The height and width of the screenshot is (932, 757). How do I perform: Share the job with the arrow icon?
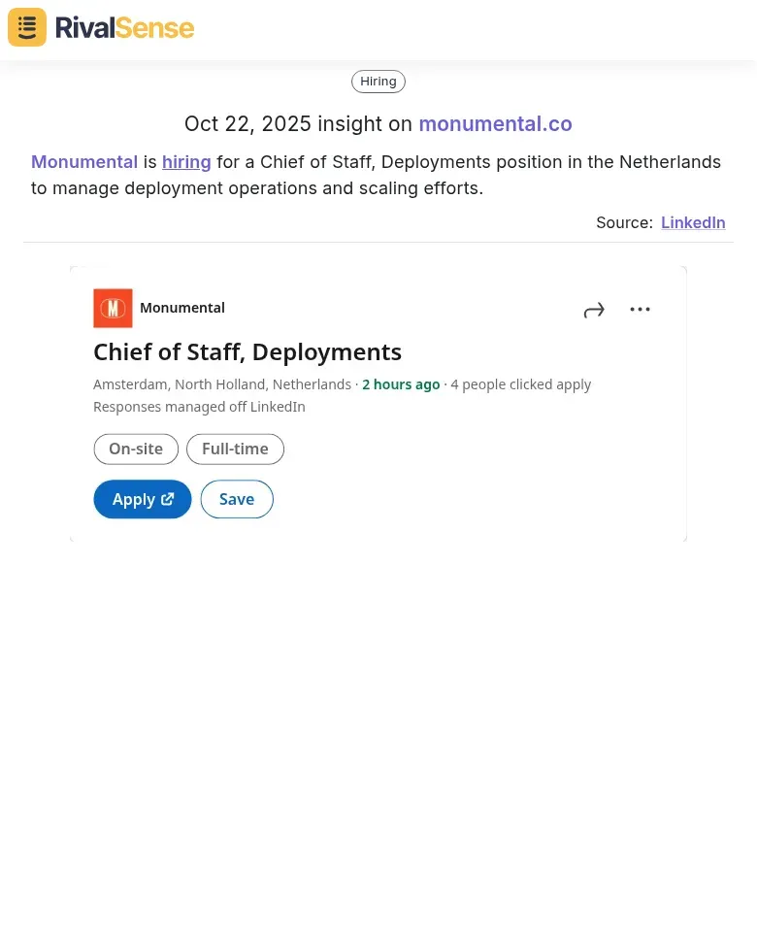pos(594,310)
